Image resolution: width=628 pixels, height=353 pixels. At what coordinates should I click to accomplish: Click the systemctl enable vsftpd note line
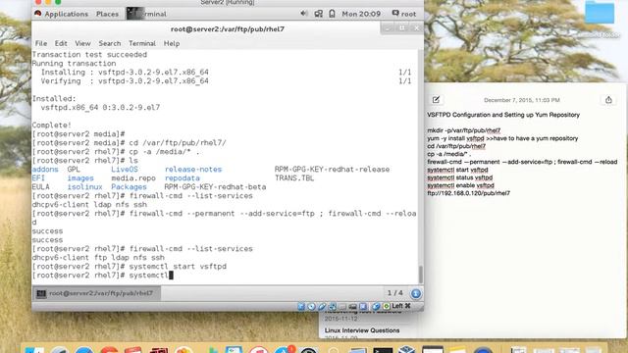[x=460, y=185]
